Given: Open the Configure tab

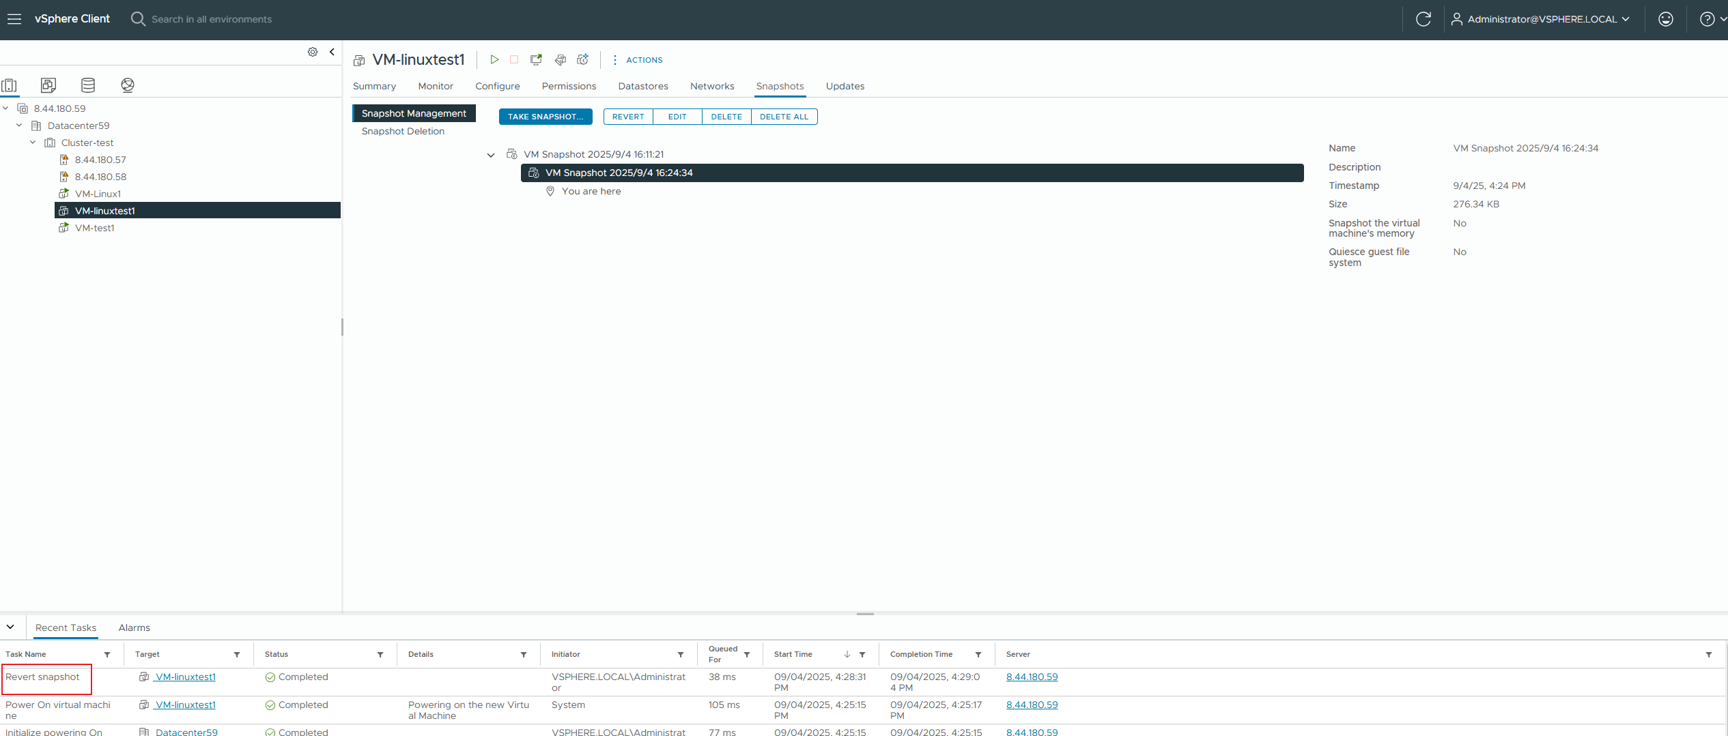Looking at the screenshot, I should click(498, 86).
